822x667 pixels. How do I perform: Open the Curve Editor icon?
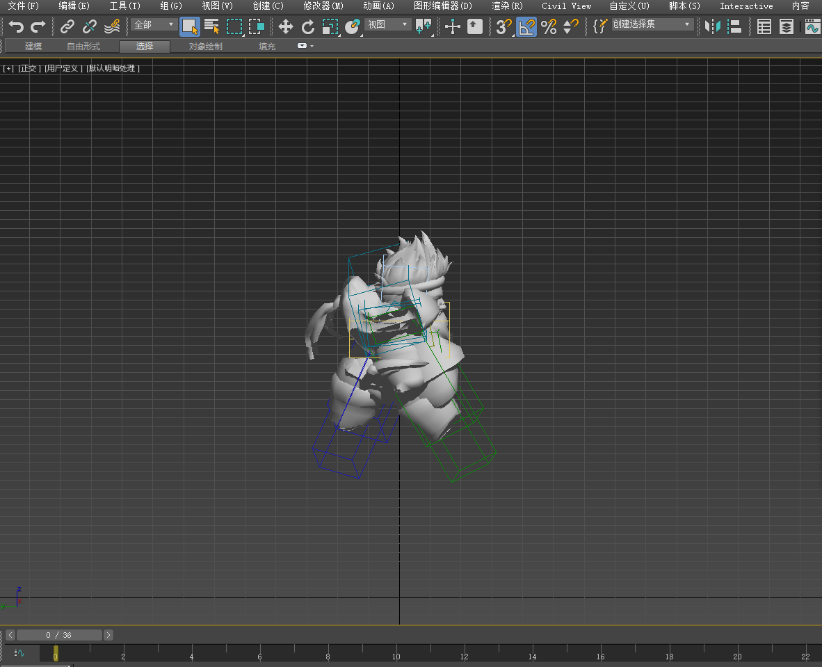pos(812,26)
